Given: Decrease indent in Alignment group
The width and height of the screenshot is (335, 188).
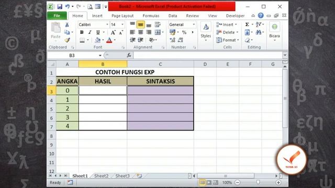Looking at the screenshot, I should [132, 40].
